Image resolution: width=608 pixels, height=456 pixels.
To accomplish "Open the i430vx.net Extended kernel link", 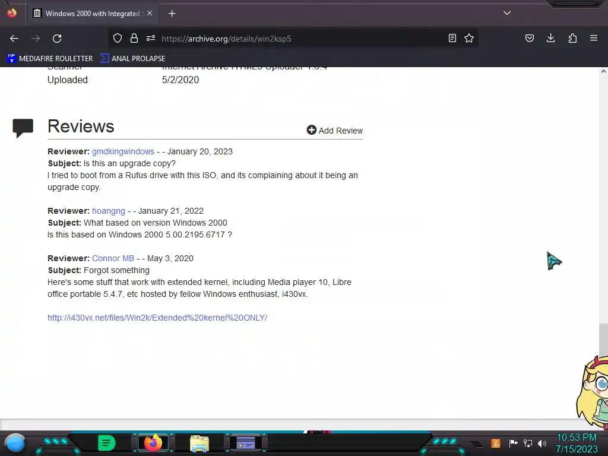I will point(157,318).
